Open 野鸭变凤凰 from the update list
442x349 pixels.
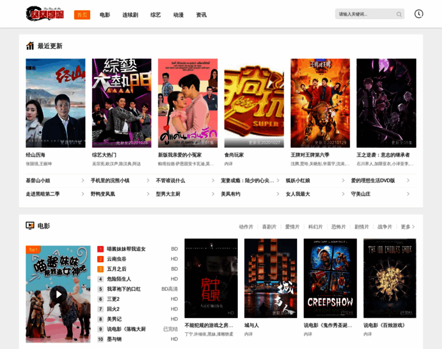coord(103,194)
